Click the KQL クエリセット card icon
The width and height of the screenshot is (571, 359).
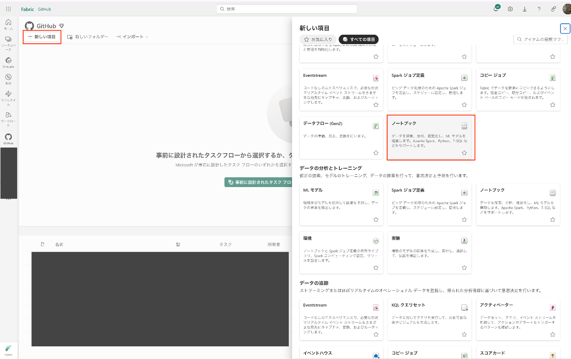(464, 308)
